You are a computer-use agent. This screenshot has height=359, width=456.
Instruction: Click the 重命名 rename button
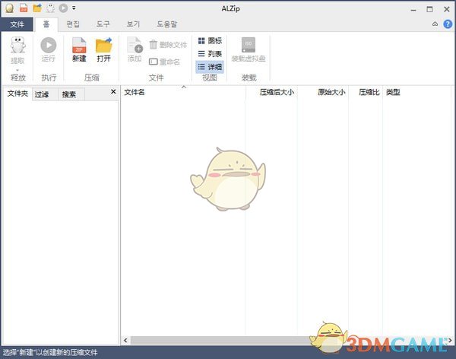coord(164,62)
